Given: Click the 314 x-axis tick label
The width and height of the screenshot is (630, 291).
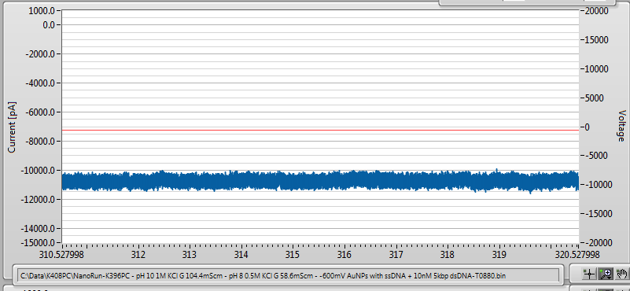Looking at the screenshot, I should point(241,255).
